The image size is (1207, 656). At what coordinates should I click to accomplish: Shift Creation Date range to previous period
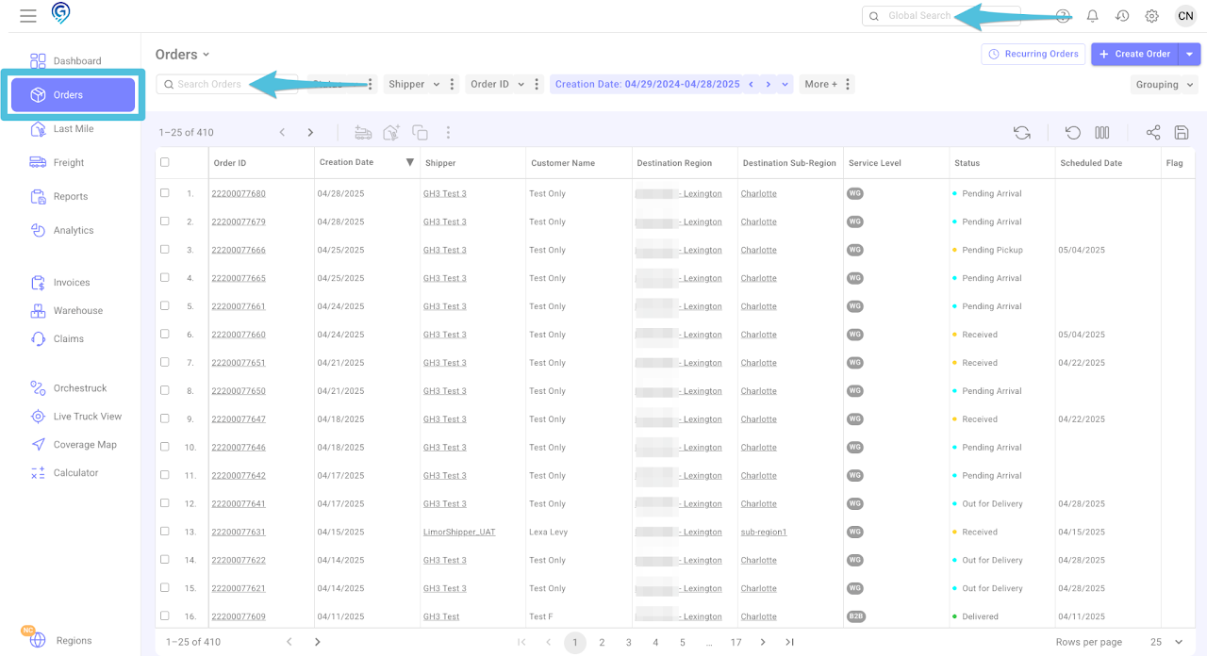pyautogui.click(x=752, y=84)
